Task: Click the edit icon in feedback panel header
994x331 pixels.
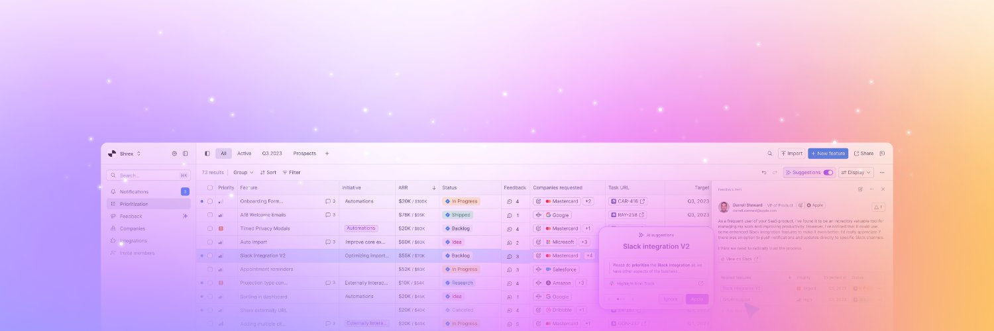Action: pyautogui.click(x=860, y=189)
